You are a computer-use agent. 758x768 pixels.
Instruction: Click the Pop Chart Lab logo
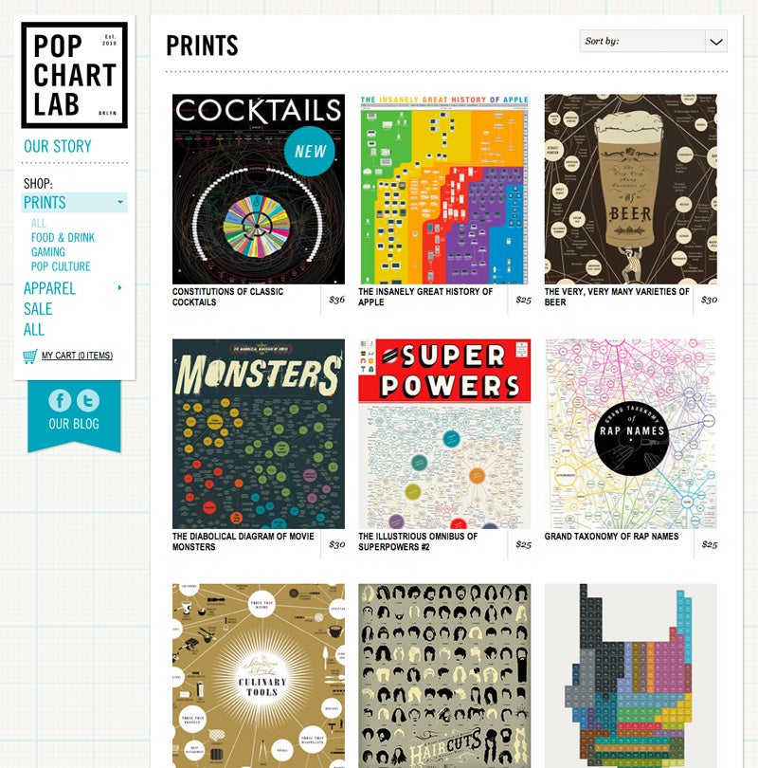(x=75, y=75)
